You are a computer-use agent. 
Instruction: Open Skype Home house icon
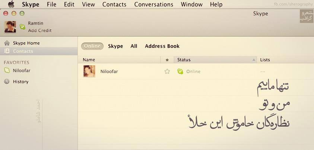coord(7,43)
